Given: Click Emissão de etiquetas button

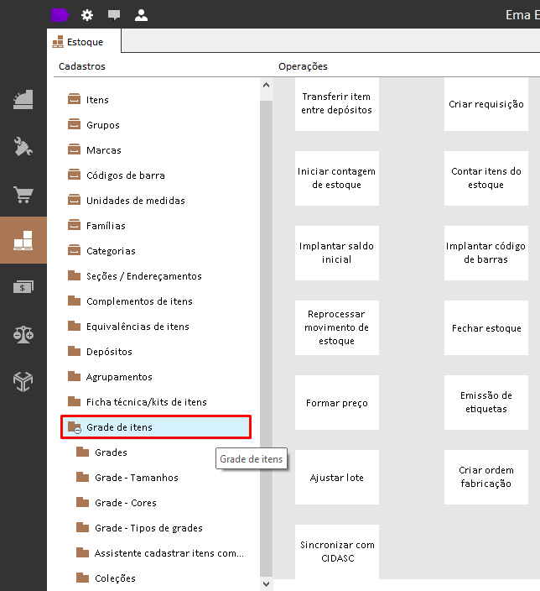Looking at the screenshot, I should click(485, 403).
